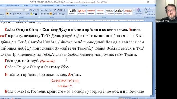Apply Колонтитул style
The height and width of the screenshot is (99, 177).
coord(100,12)
